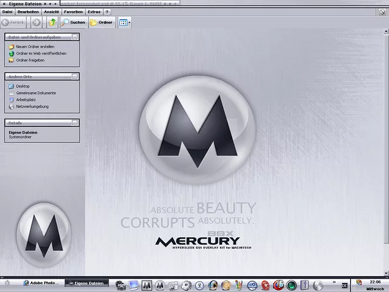Click the red number 6 ball icon
This screenshot has width=389, height=292.
coord(278,285)
